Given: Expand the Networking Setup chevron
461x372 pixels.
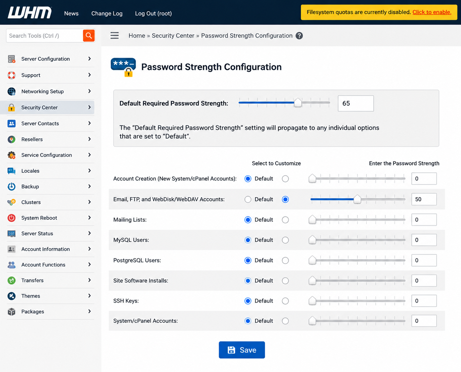Looking at the screenshot, I should coord(90,91).
